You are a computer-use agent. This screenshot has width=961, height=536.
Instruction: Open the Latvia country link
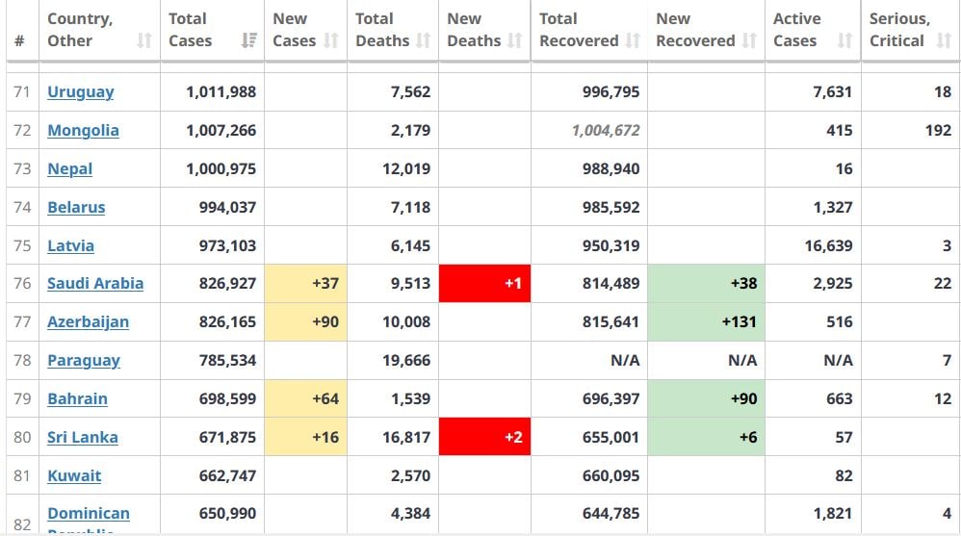click(x=70, y=245)
